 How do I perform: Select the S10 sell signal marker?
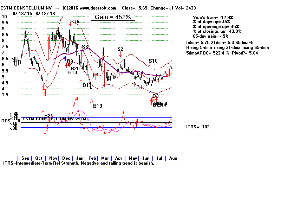coord(153,61)
